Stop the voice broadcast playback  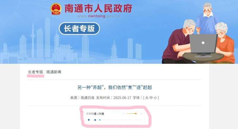point(95,120)
